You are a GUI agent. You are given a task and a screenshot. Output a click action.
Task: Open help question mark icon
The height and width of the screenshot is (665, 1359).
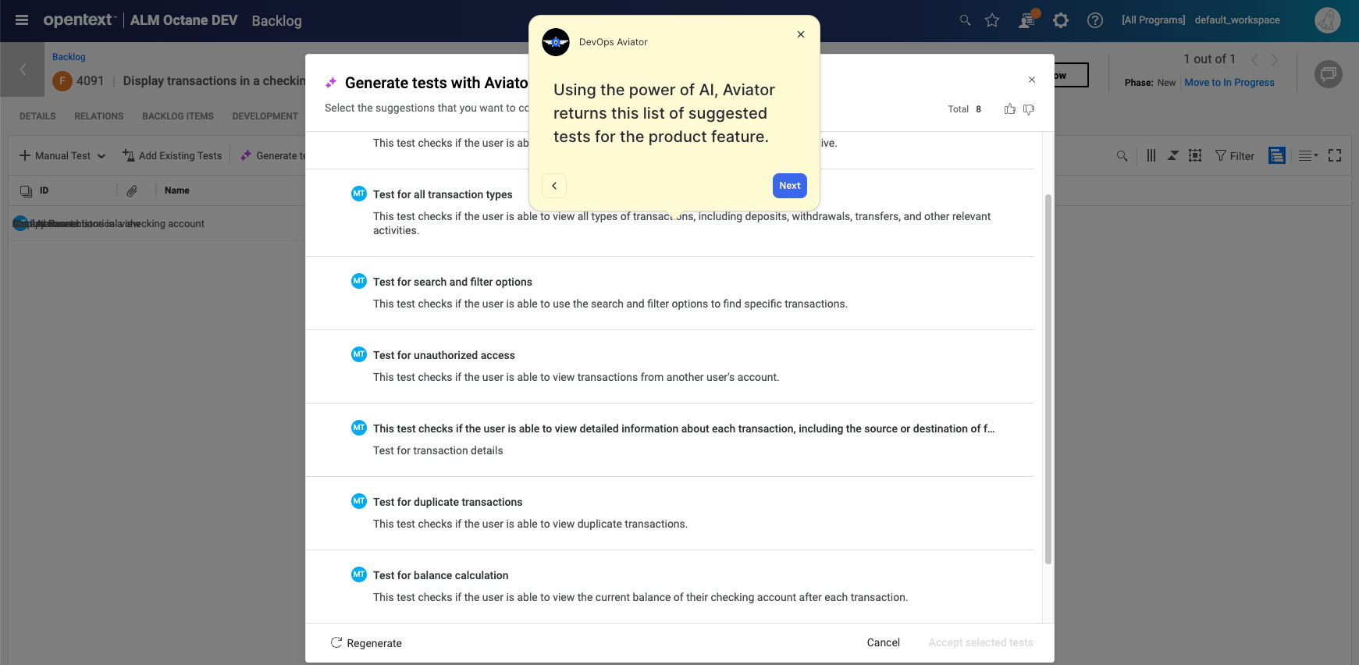(1095, 20)
